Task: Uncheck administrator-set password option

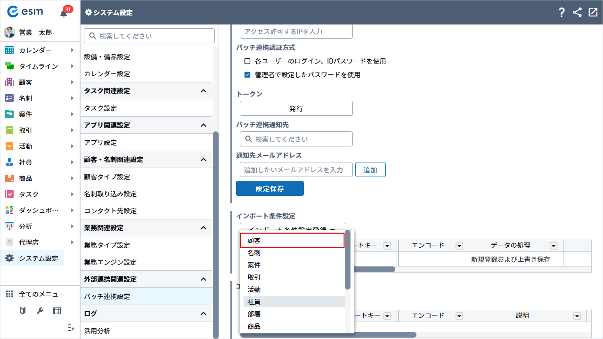Action: pos(247,75)
